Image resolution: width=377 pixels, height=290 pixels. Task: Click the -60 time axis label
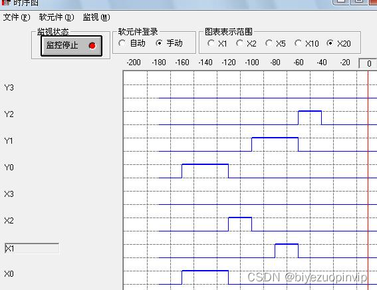pyautogui.click(x=299, y=63)
